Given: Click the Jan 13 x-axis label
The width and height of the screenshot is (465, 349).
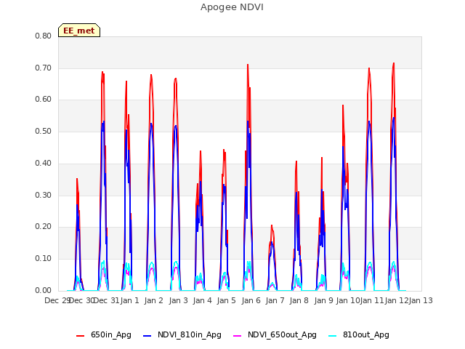Looking at the screenshot, I should [x=421, y=300].
